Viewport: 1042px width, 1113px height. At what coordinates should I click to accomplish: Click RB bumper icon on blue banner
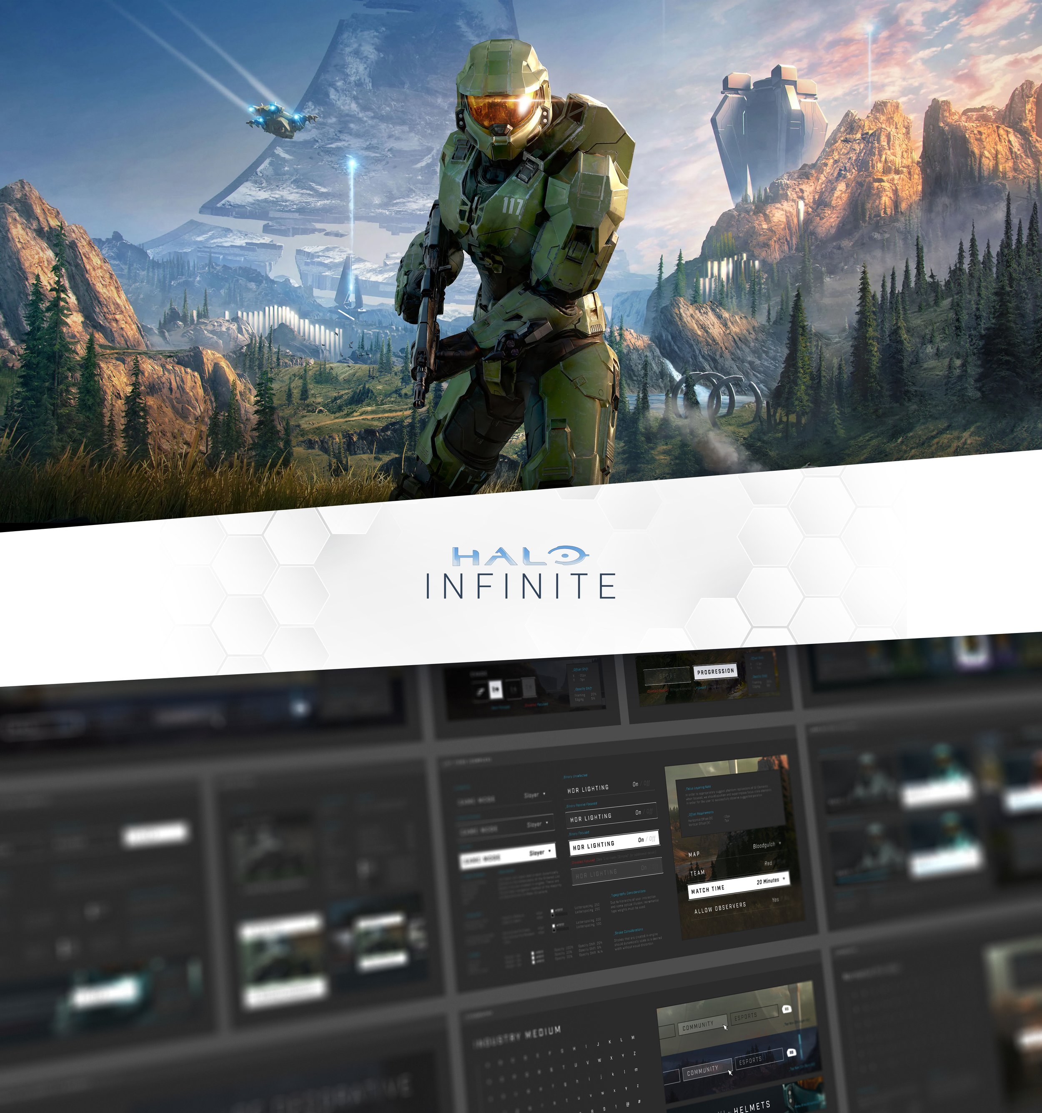point(791,1053)
